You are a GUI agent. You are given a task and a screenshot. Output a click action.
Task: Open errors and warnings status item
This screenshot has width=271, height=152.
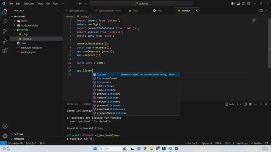31,143
